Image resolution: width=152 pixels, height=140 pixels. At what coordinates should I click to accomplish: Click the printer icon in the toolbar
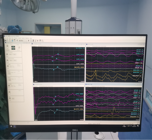6,40
